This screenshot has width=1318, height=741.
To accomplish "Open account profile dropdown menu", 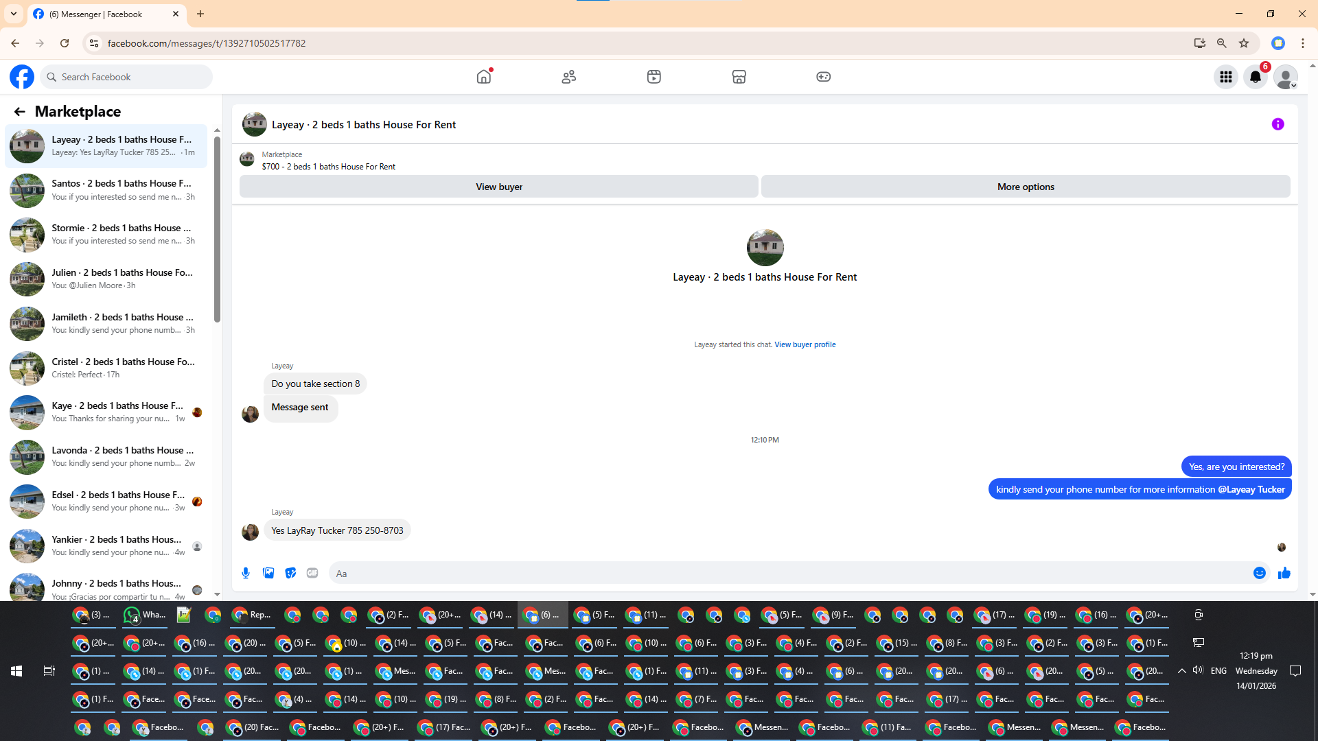I will tap(1285, 77).
